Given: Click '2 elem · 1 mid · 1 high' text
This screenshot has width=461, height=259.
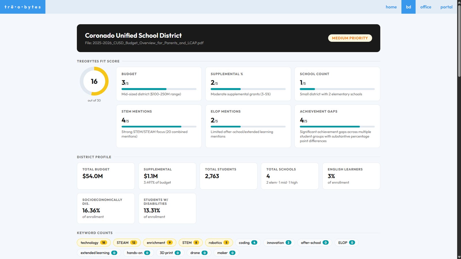Looking at the screenshot, I should coord(282,182).
